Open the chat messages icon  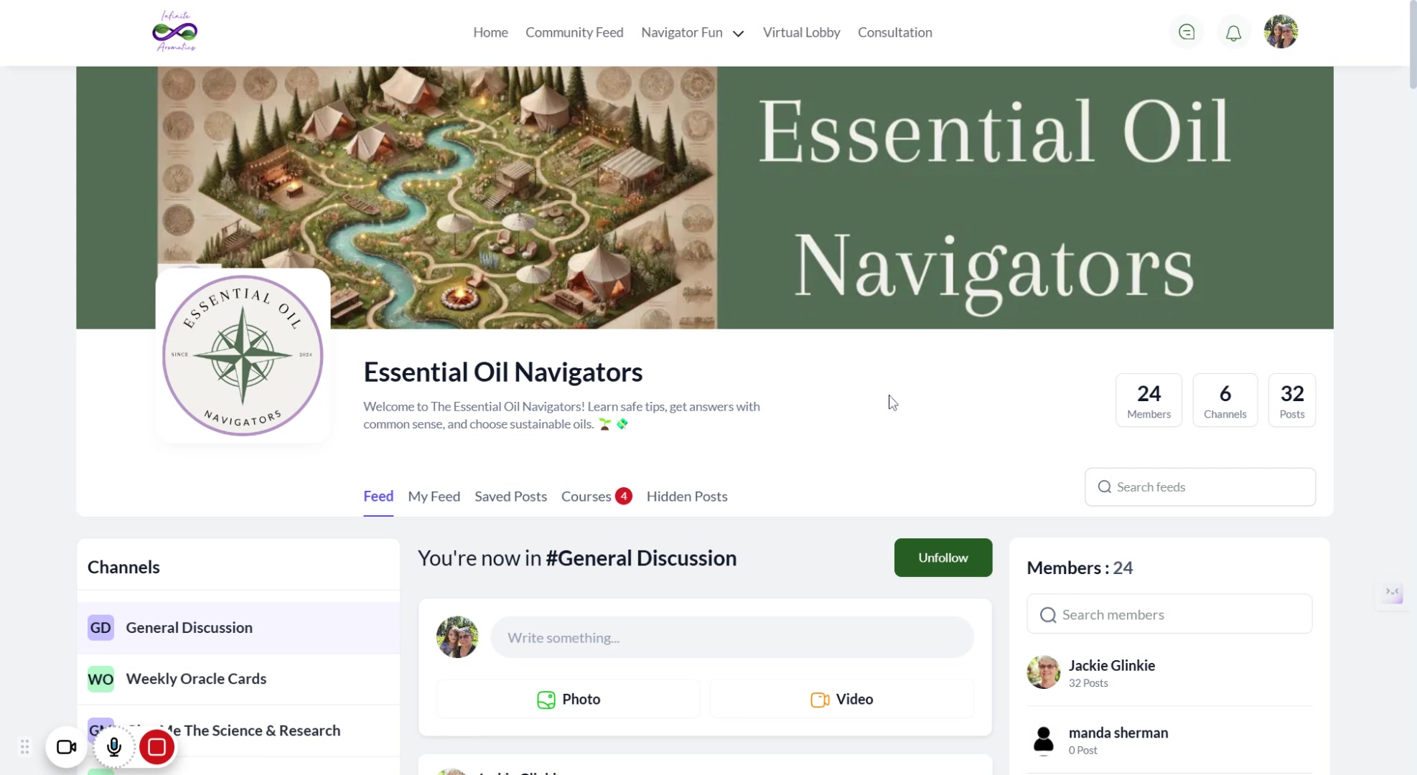1187,32
